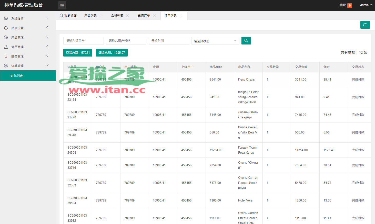Close the 产品列表 tab
The image size is (375, 224).
point(101,16)
